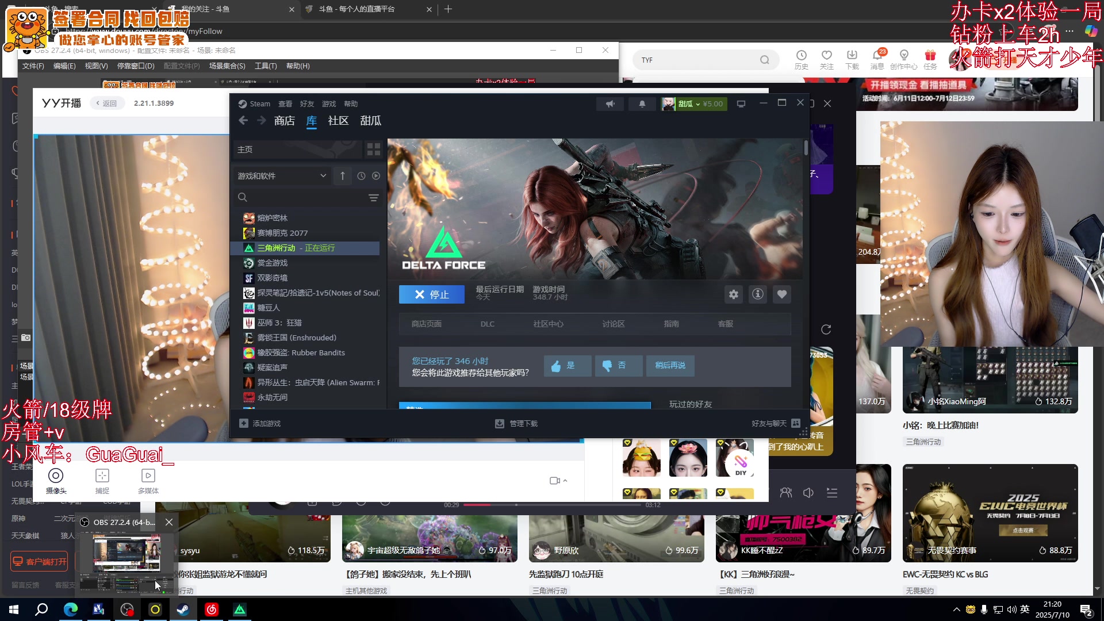Click the Steam game page scrollbar
This screenshot has width=1104, height=621.
[806, 147]
